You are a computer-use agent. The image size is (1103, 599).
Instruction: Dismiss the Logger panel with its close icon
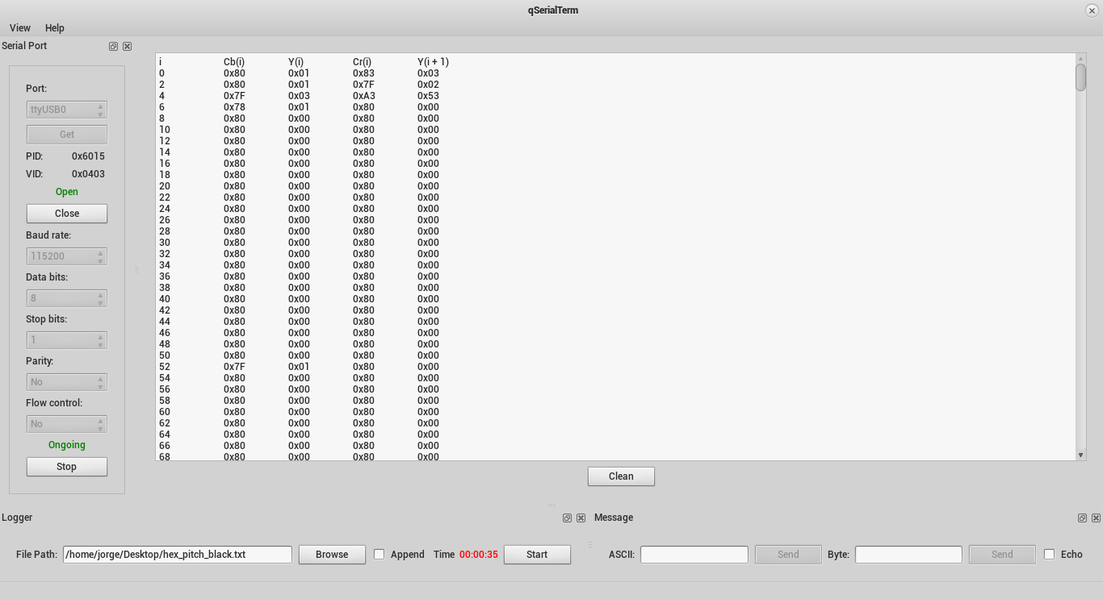point(581,518)
